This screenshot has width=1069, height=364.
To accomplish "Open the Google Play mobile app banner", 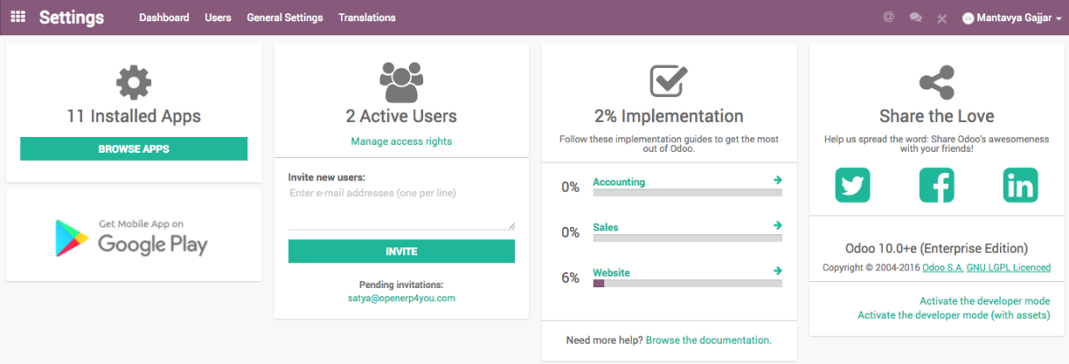I will click(x=133, y=235).
